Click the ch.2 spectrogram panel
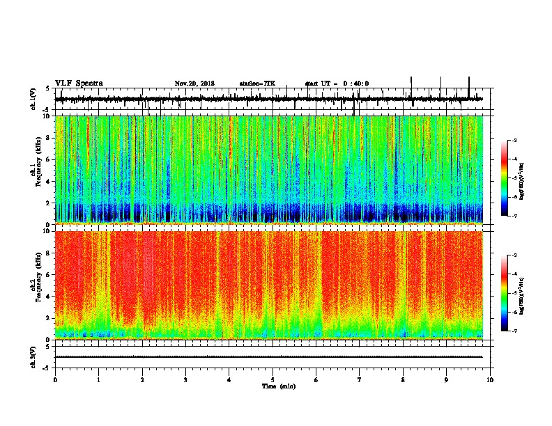The image size is (552, 426). pyautogui.click(x=269, y=285)
